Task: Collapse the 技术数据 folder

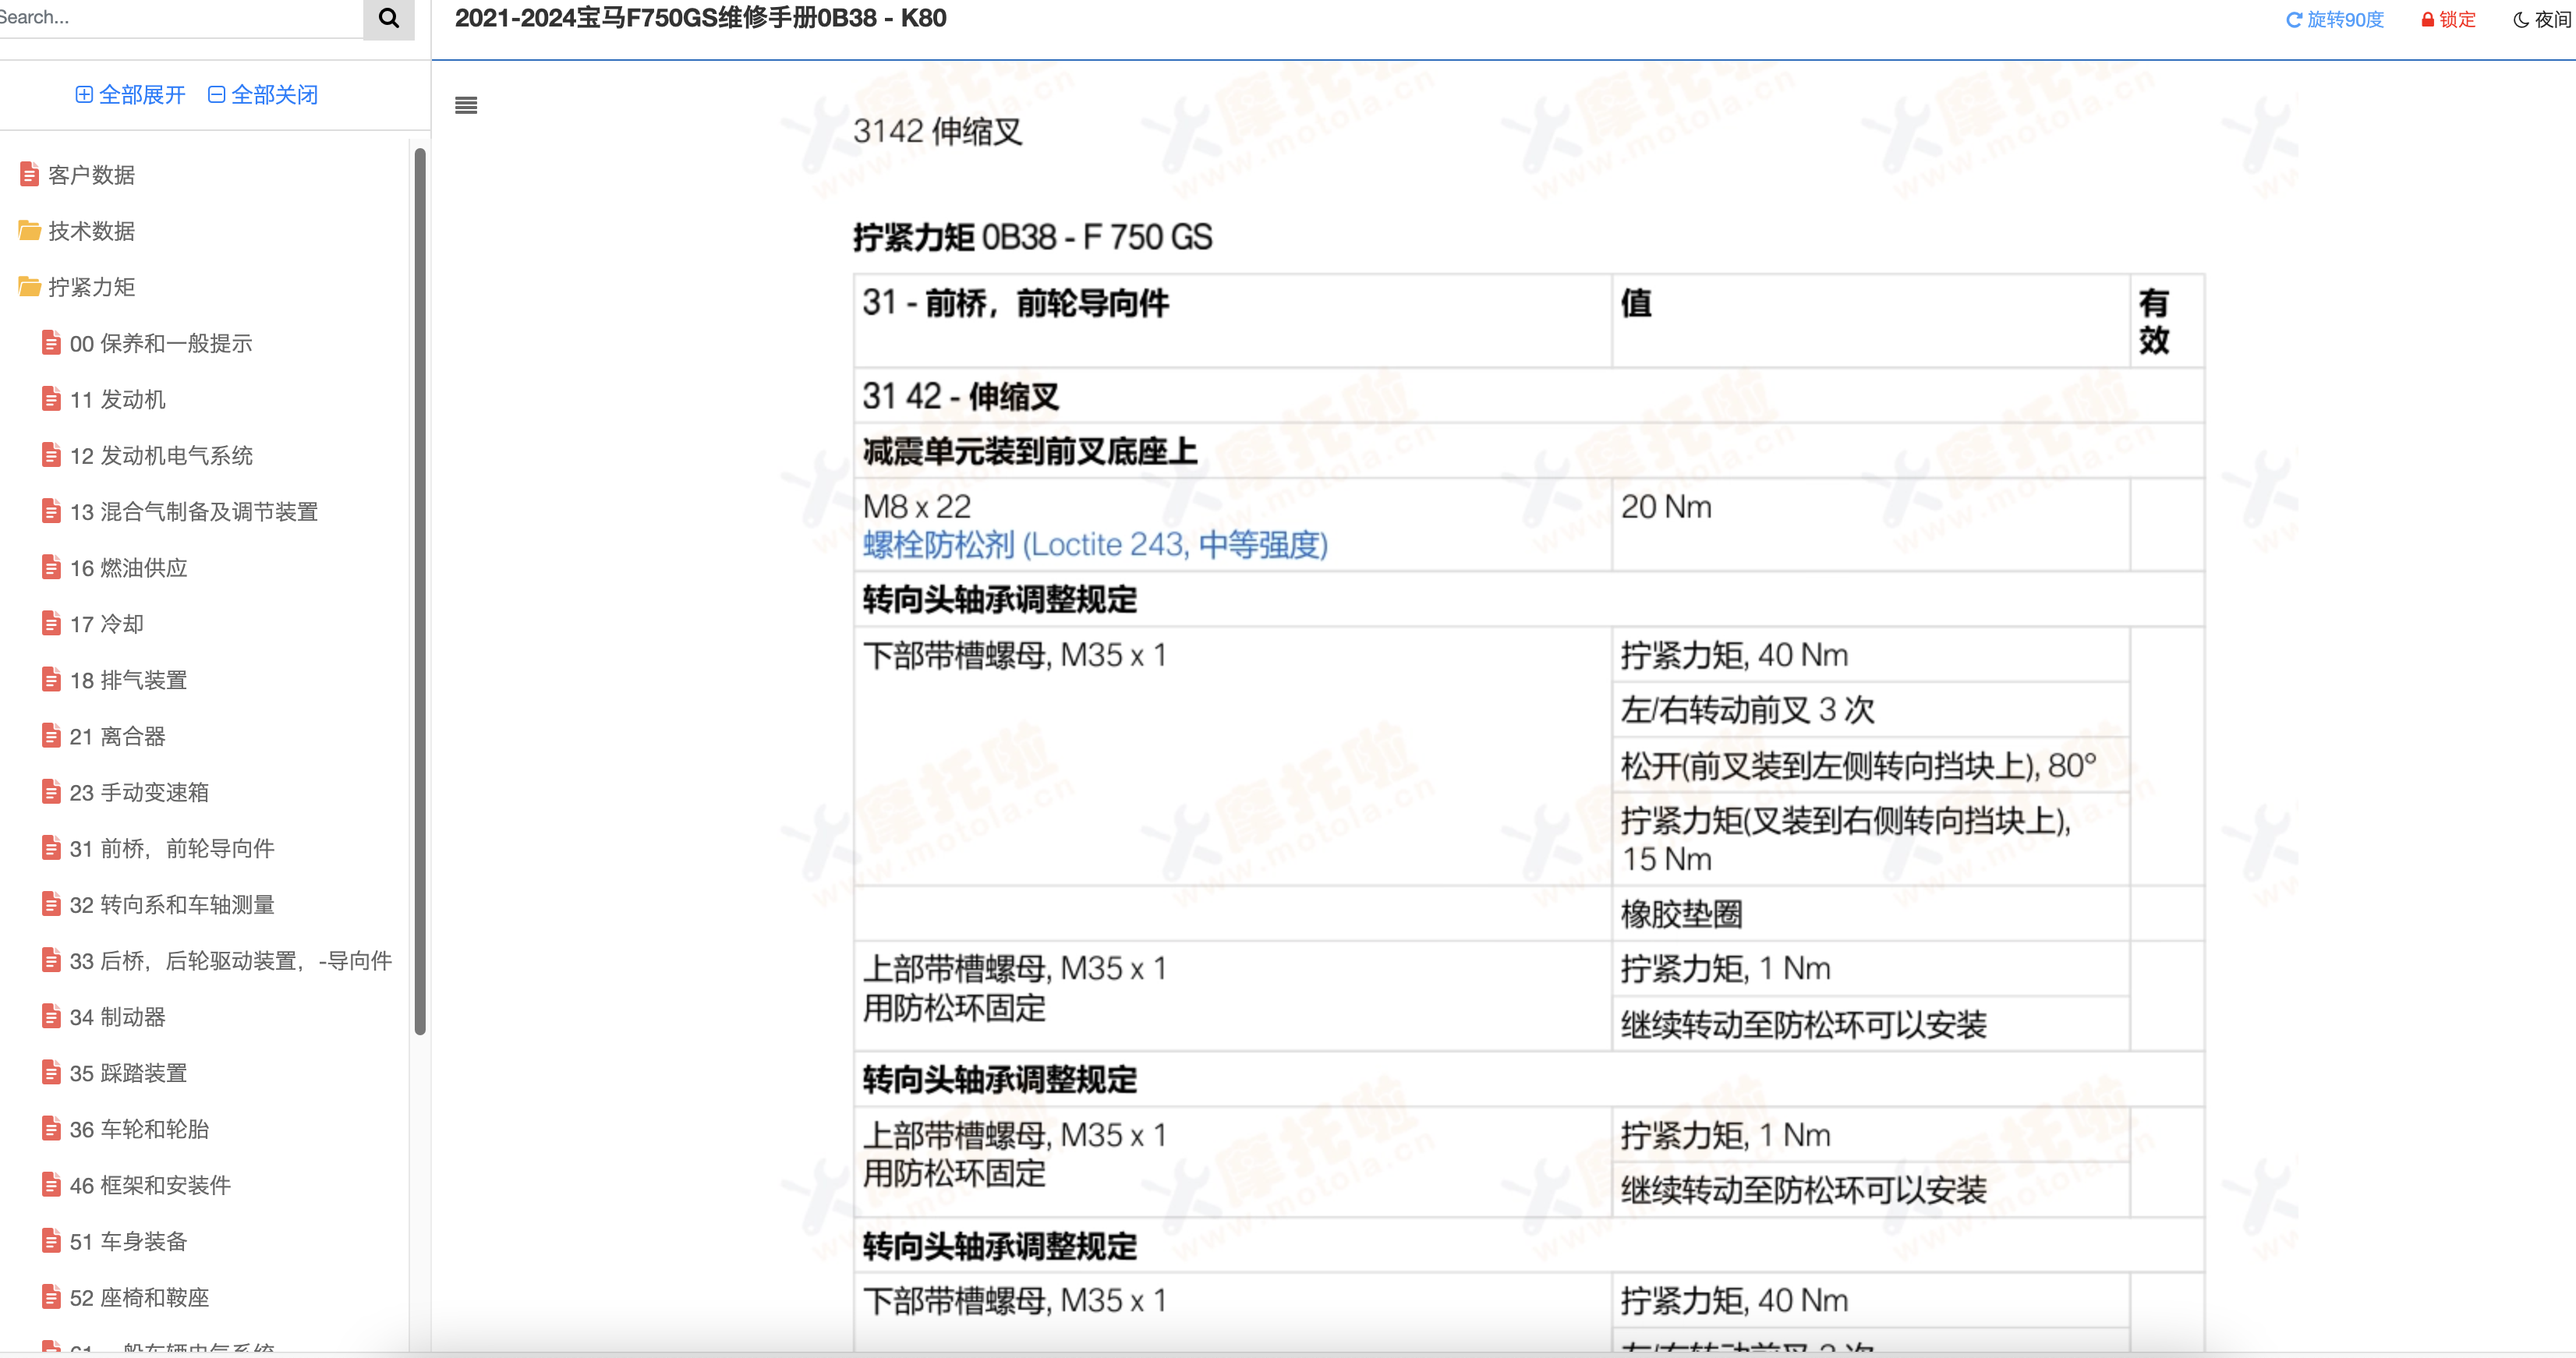Action: [91, 231]
